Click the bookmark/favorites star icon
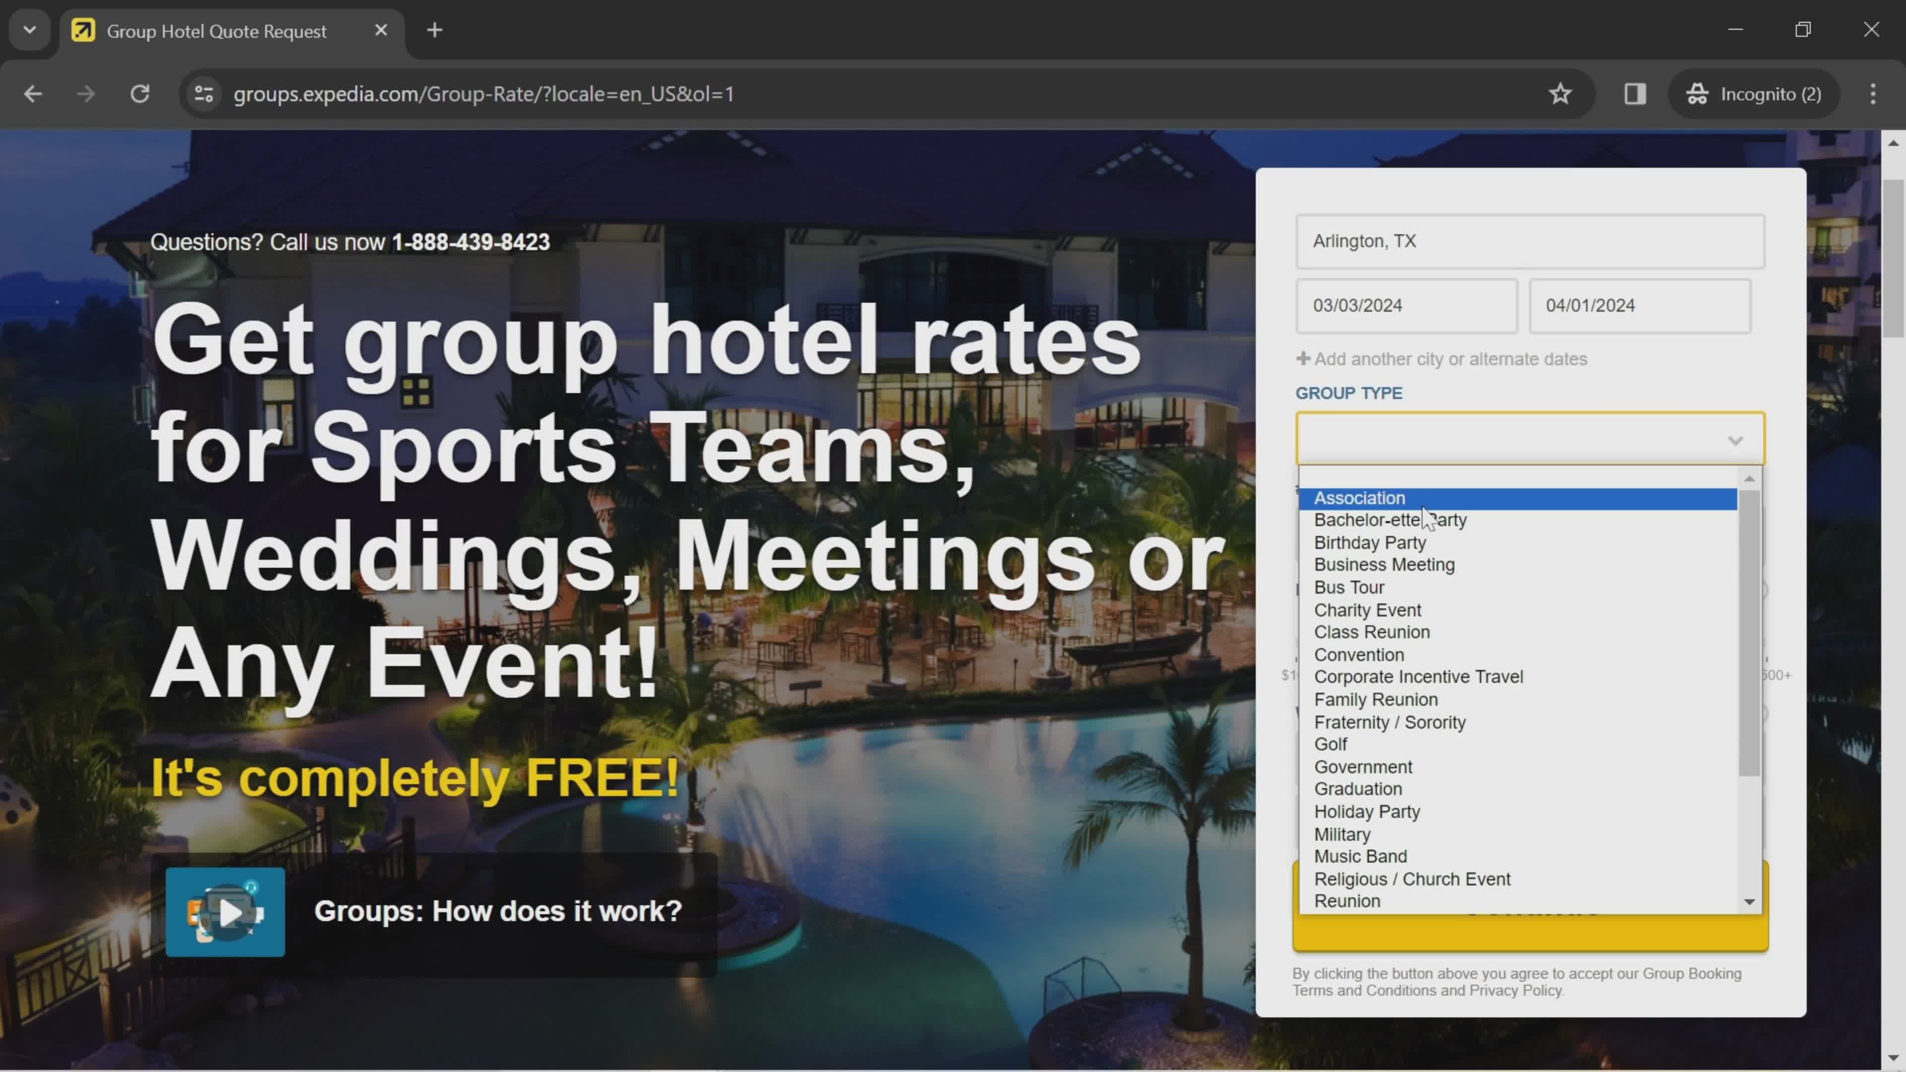 point(1561,93)
